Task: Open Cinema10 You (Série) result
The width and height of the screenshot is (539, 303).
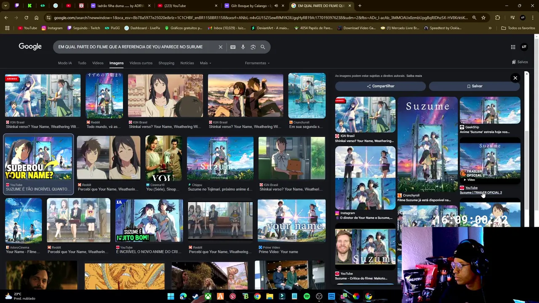Action: point(164,163)
